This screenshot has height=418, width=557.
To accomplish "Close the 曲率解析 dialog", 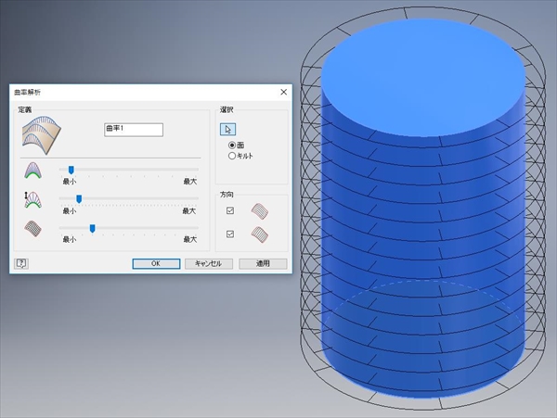I will click(x=283, y=92).
